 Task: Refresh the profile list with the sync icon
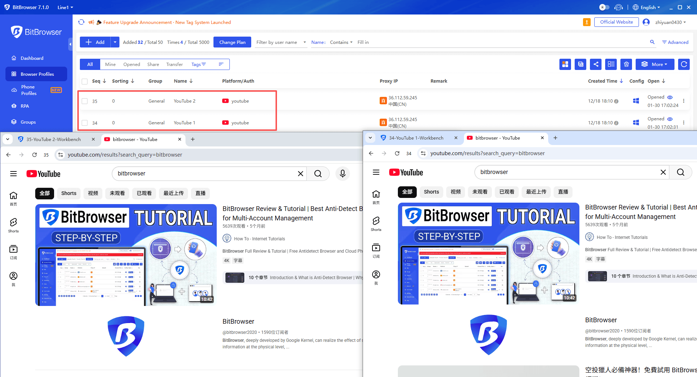pos(684,64)
